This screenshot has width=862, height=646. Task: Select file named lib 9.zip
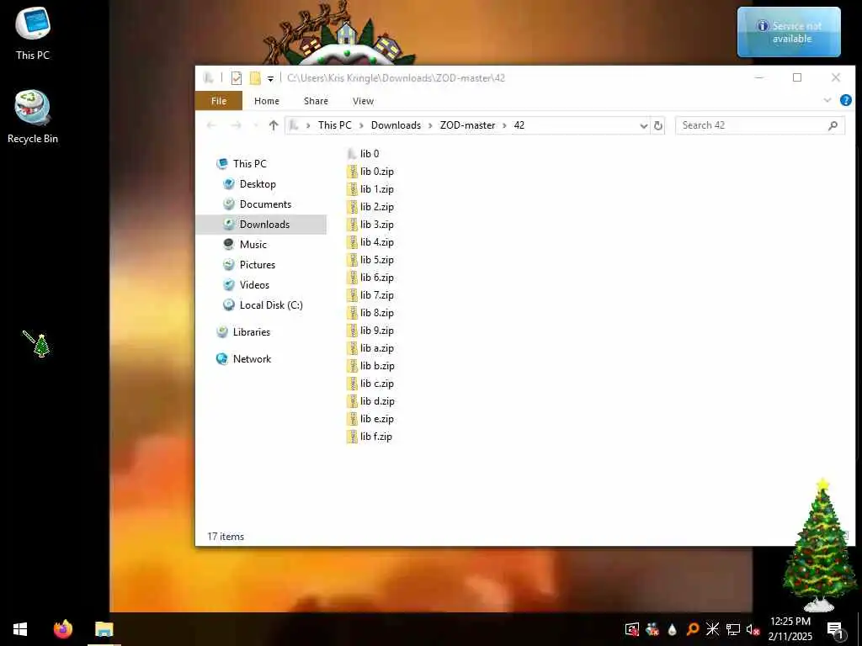coord(370,330)
